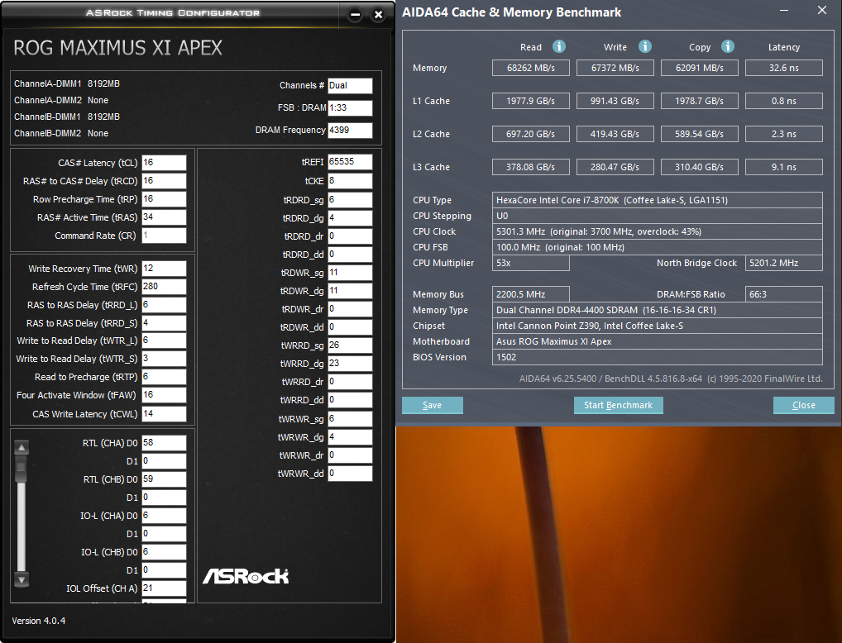Viewport: 842px width, 643px height.
Task: Minimize the AIDA64 benchmark window
Action: coord(784,10)
